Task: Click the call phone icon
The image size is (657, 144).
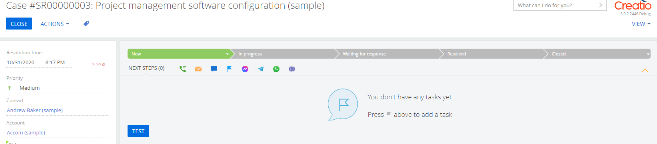Action: click(x=183, y=69)
